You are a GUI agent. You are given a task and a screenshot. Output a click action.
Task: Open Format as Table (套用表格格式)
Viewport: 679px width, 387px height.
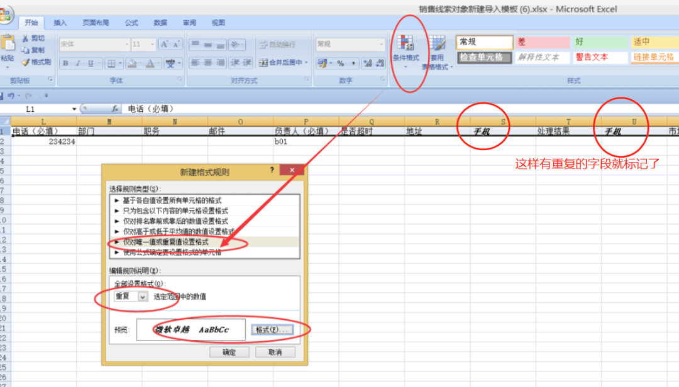pos(438,52)
